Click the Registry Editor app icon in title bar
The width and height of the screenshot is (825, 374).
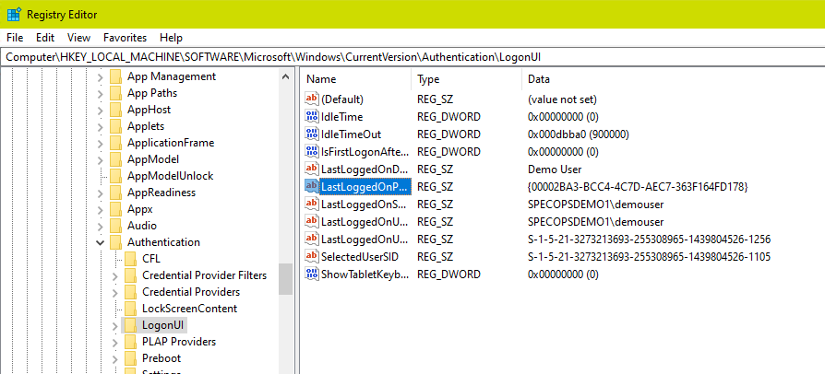point(14,14)
